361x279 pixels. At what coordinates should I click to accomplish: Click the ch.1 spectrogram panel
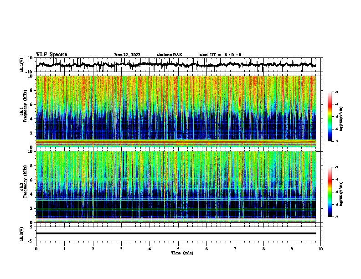click(x=176, y=111)
